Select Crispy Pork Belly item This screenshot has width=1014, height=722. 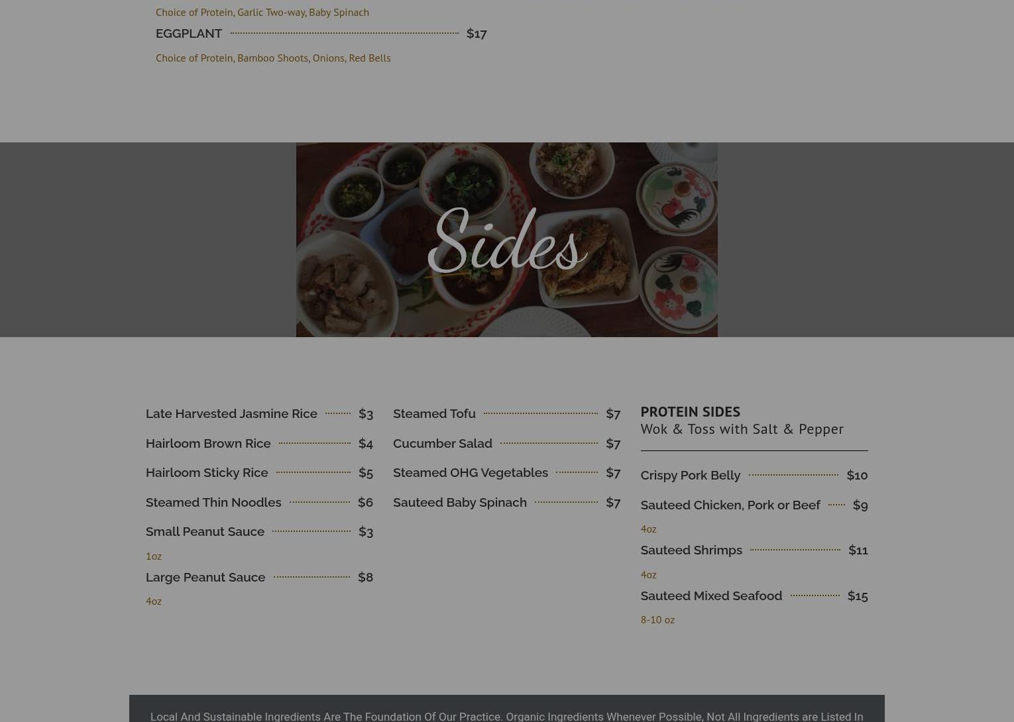point(690,475)
